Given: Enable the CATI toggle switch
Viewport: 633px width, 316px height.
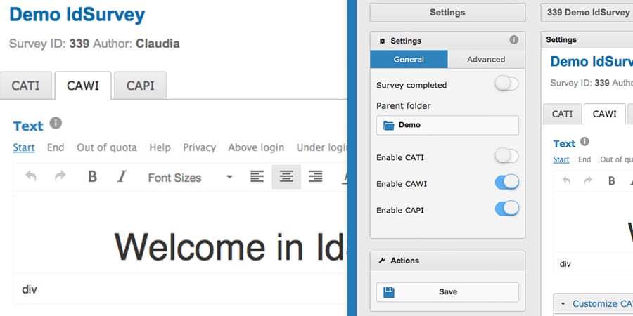Looking at the screenshot, I should click(506, 156).
